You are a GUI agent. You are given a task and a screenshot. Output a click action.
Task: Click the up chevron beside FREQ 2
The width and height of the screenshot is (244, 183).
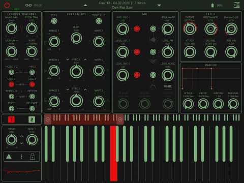pos(85,59)
